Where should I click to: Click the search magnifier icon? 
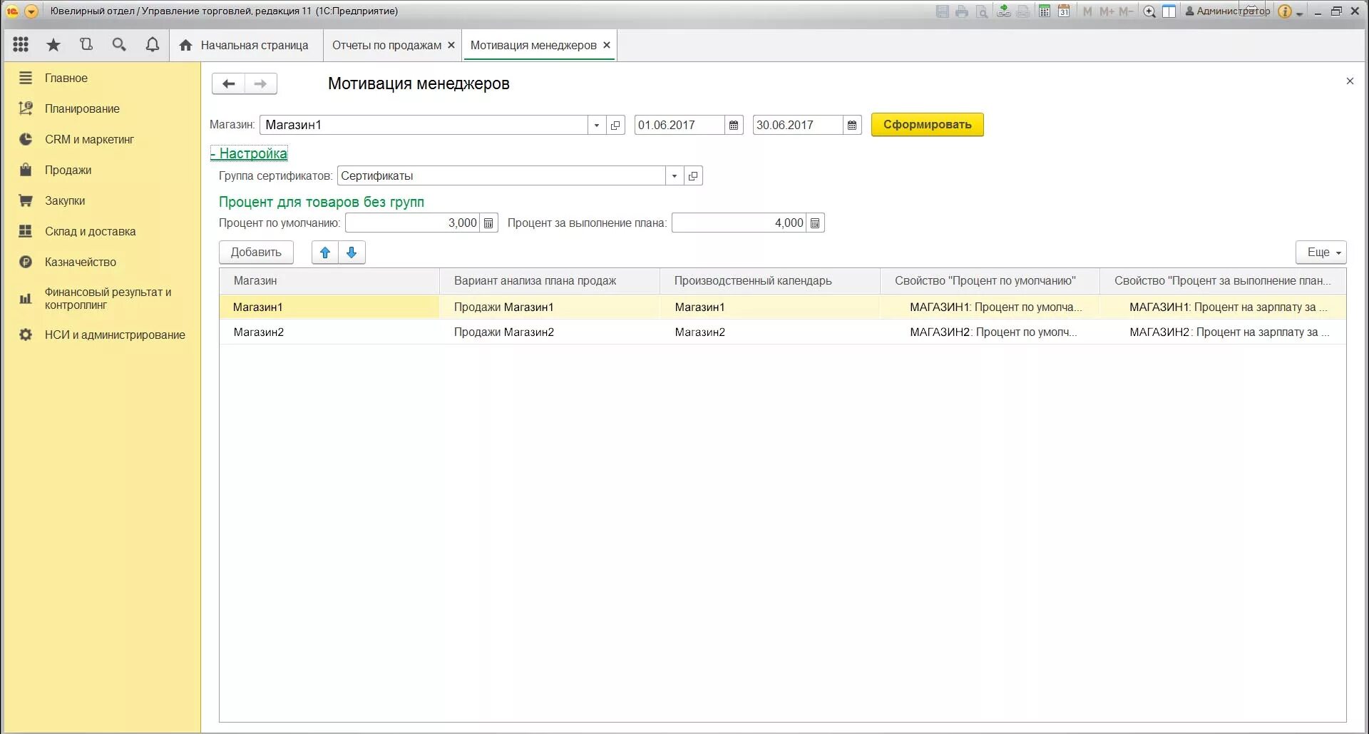point(119,45)
